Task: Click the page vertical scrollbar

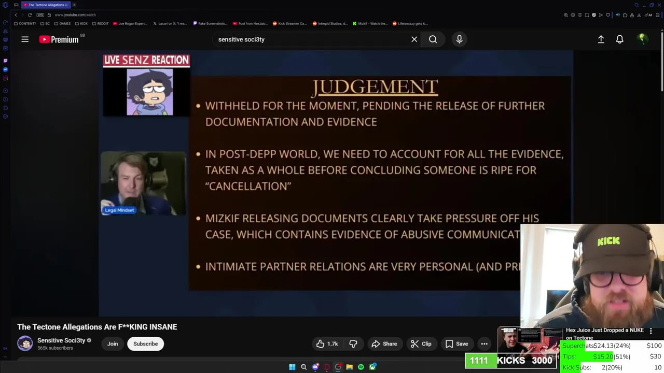Action: click(x=662, y=62)
